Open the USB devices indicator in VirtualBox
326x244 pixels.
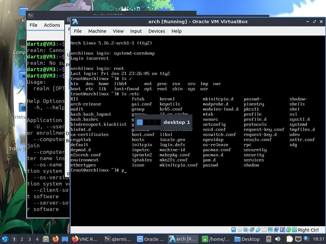pos(258,230)
